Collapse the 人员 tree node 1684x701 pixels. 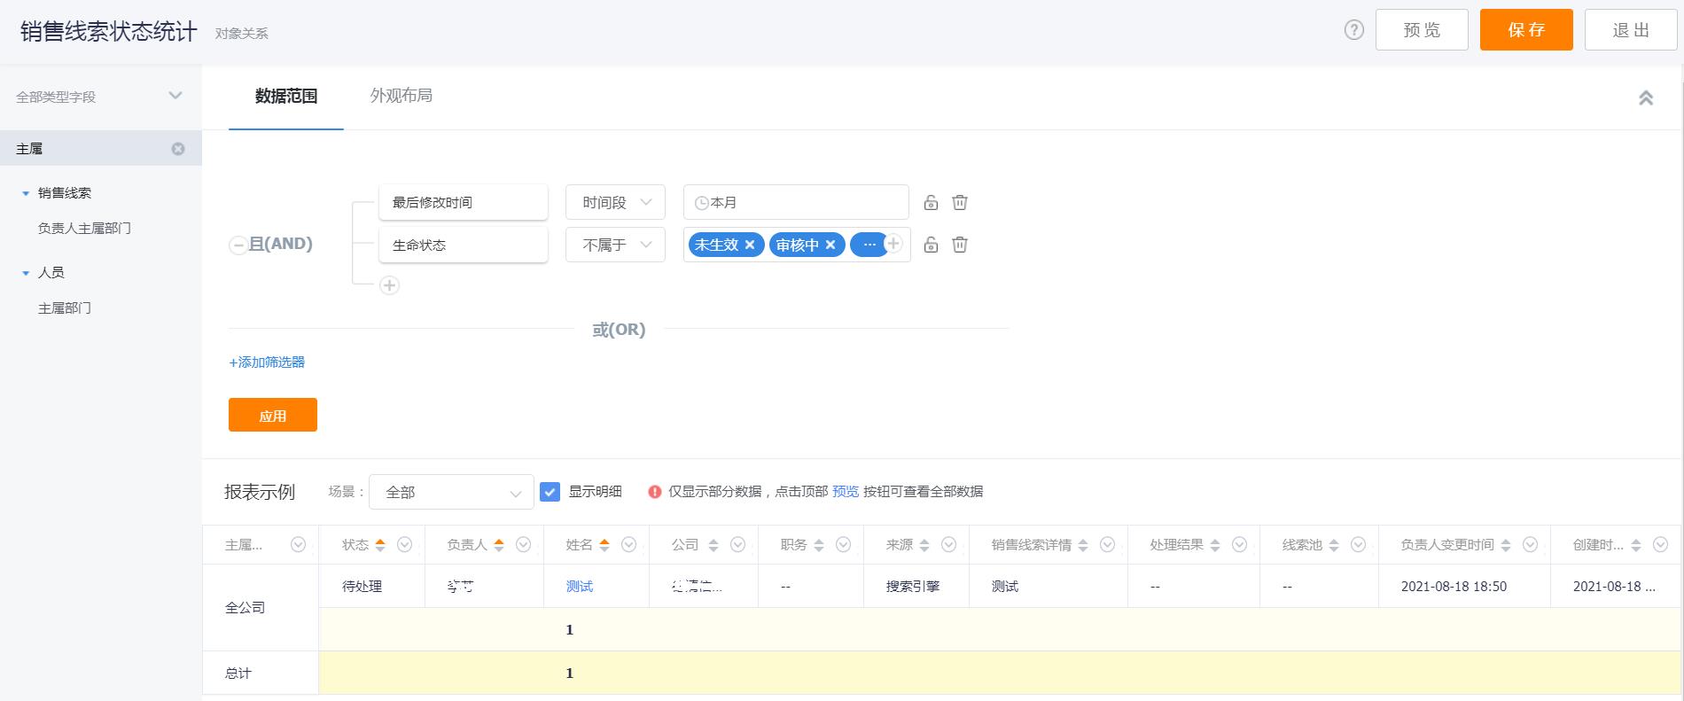pos(26,273)
